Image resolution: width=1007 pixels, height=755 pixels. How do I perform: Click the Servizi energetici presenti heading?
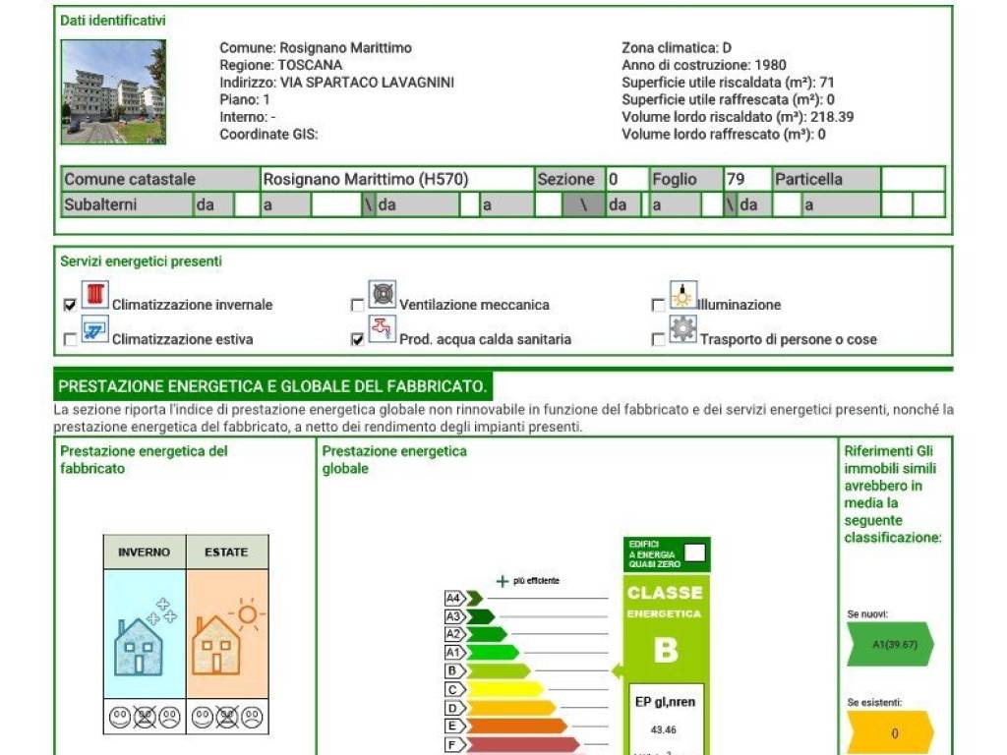coord(142,261)
